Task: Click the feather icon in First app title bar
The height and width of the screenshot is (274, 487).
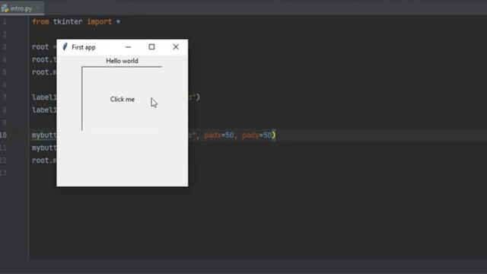Action: [65, 47]
